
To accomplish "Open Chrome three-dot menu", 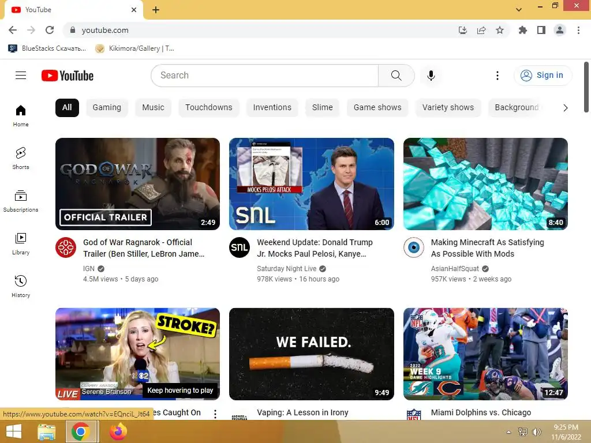I will click(x=578, y=30).
